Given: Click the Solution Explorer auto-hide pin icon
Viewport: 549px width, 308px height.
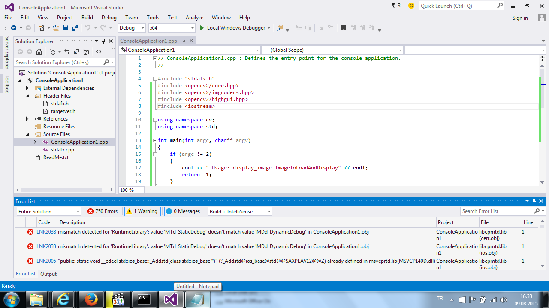Looking at the screenshot, I should [103, 41].
